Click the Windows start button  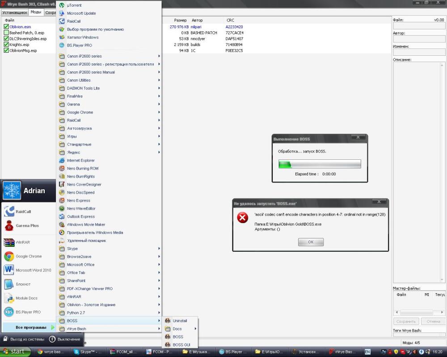pos(15,352)
